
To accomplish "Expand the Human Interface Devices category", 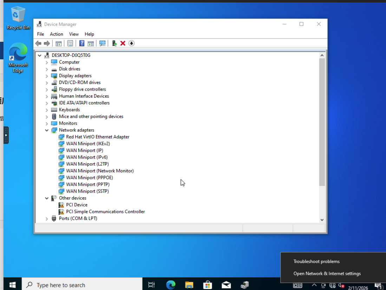I will coord(47,96).
